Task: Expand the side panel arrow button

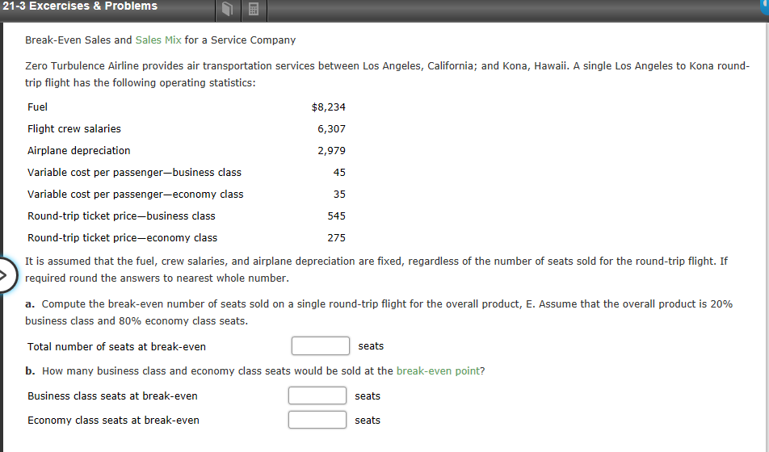Action: coord(6,275)
